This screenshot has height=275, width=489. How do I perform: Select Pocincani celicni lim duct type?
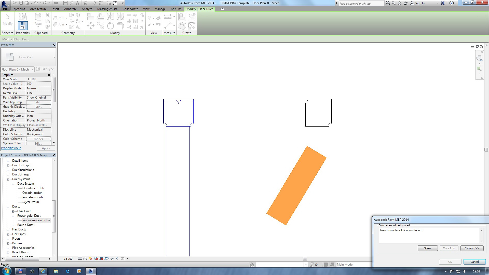click(x=36, y=220)
